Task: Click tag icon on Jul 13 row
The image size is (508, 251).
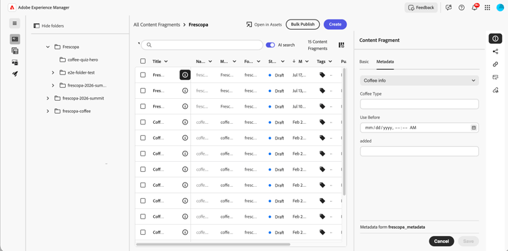Action: (322, 91)
